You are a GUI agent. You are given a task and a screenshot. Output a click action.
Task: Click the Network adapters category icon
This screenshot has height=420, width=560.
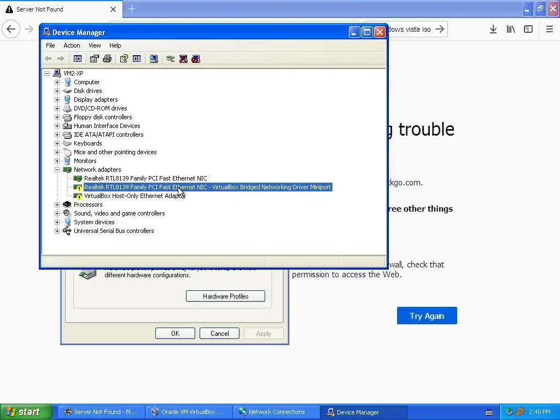[x=67, y=170]
